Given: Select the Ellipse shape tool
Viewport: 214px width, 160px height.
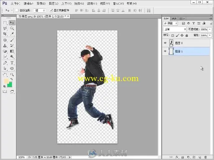Looking at the screenshot, I should click(12, 68).
